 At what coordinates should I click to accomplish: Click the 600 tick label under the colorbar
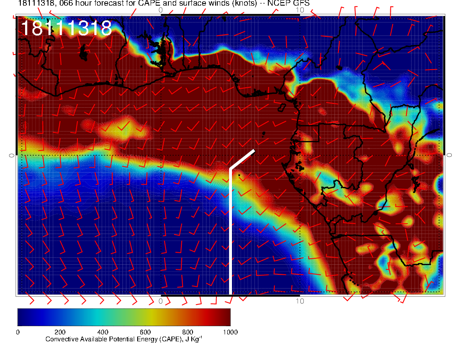(x=145, y=332)
